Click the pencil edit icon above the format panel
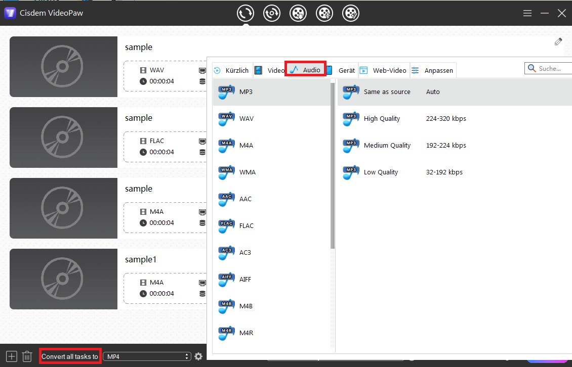The height and width of the screenshot is (367, 572). (x=558, y=41)
